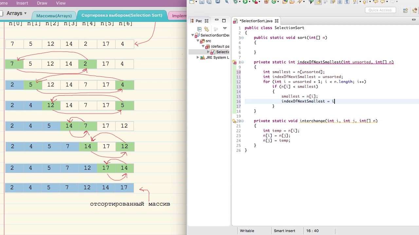The image size is (419, 235).
Task: Collapse the interchange method fold on line 20
Action: pyautogui.click(x=242, y=121)
